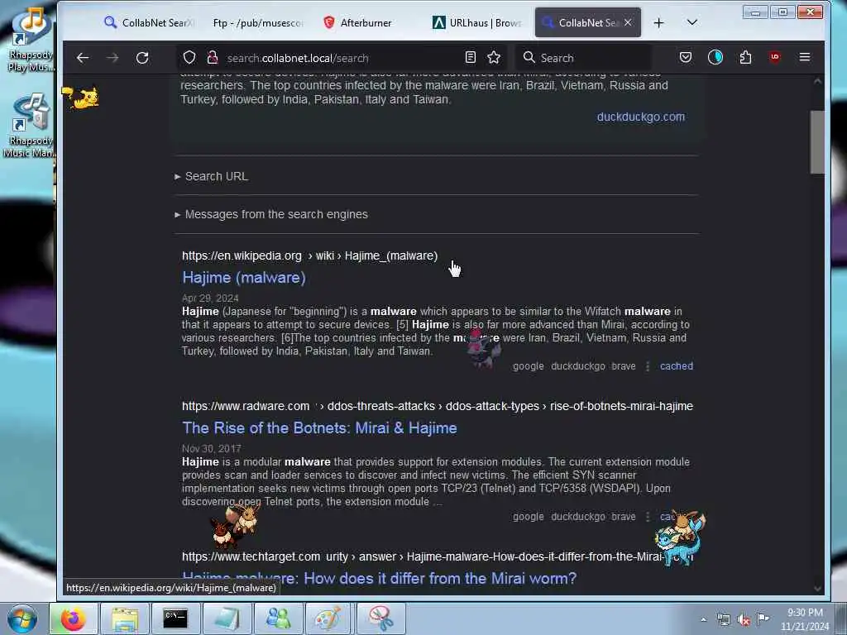The image size is (847, 635).
Task: Click the toolbar Search box
Action: tap(583, 58)
